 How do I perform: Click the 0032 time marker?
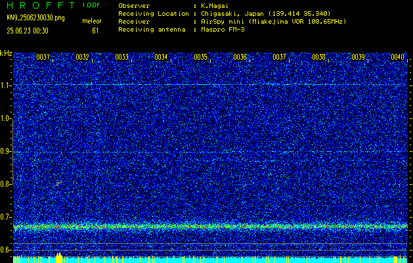(82, 57)
